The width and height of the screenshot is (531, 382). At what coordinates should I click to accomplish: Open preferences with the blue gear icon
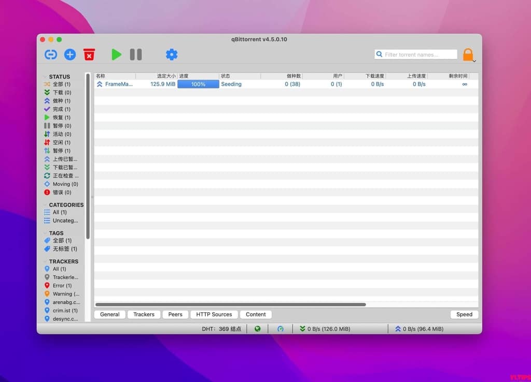click(x=172, y=54)
